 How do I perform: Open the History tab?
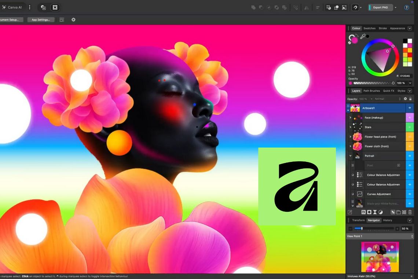(387, 220)
